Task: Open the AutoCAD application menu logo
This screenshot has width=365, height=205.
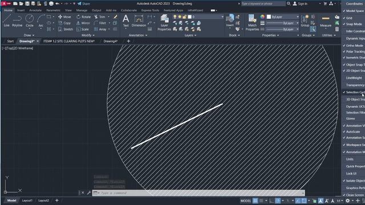Action: coord(6,3)
